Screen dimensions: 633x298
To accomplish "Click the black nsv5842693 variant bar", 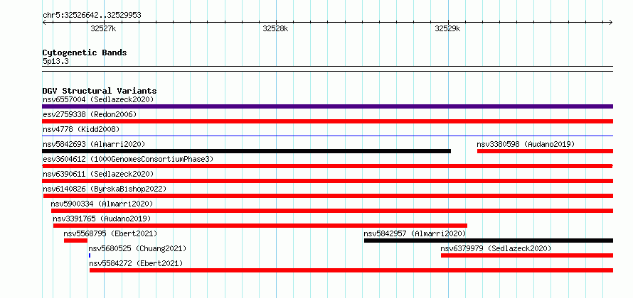I will pyautogui.click(x=246, y=151).
